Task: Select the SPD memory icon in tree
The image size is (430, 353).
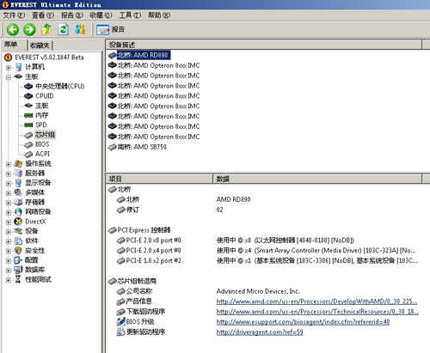Action: [x=28, y=125]
